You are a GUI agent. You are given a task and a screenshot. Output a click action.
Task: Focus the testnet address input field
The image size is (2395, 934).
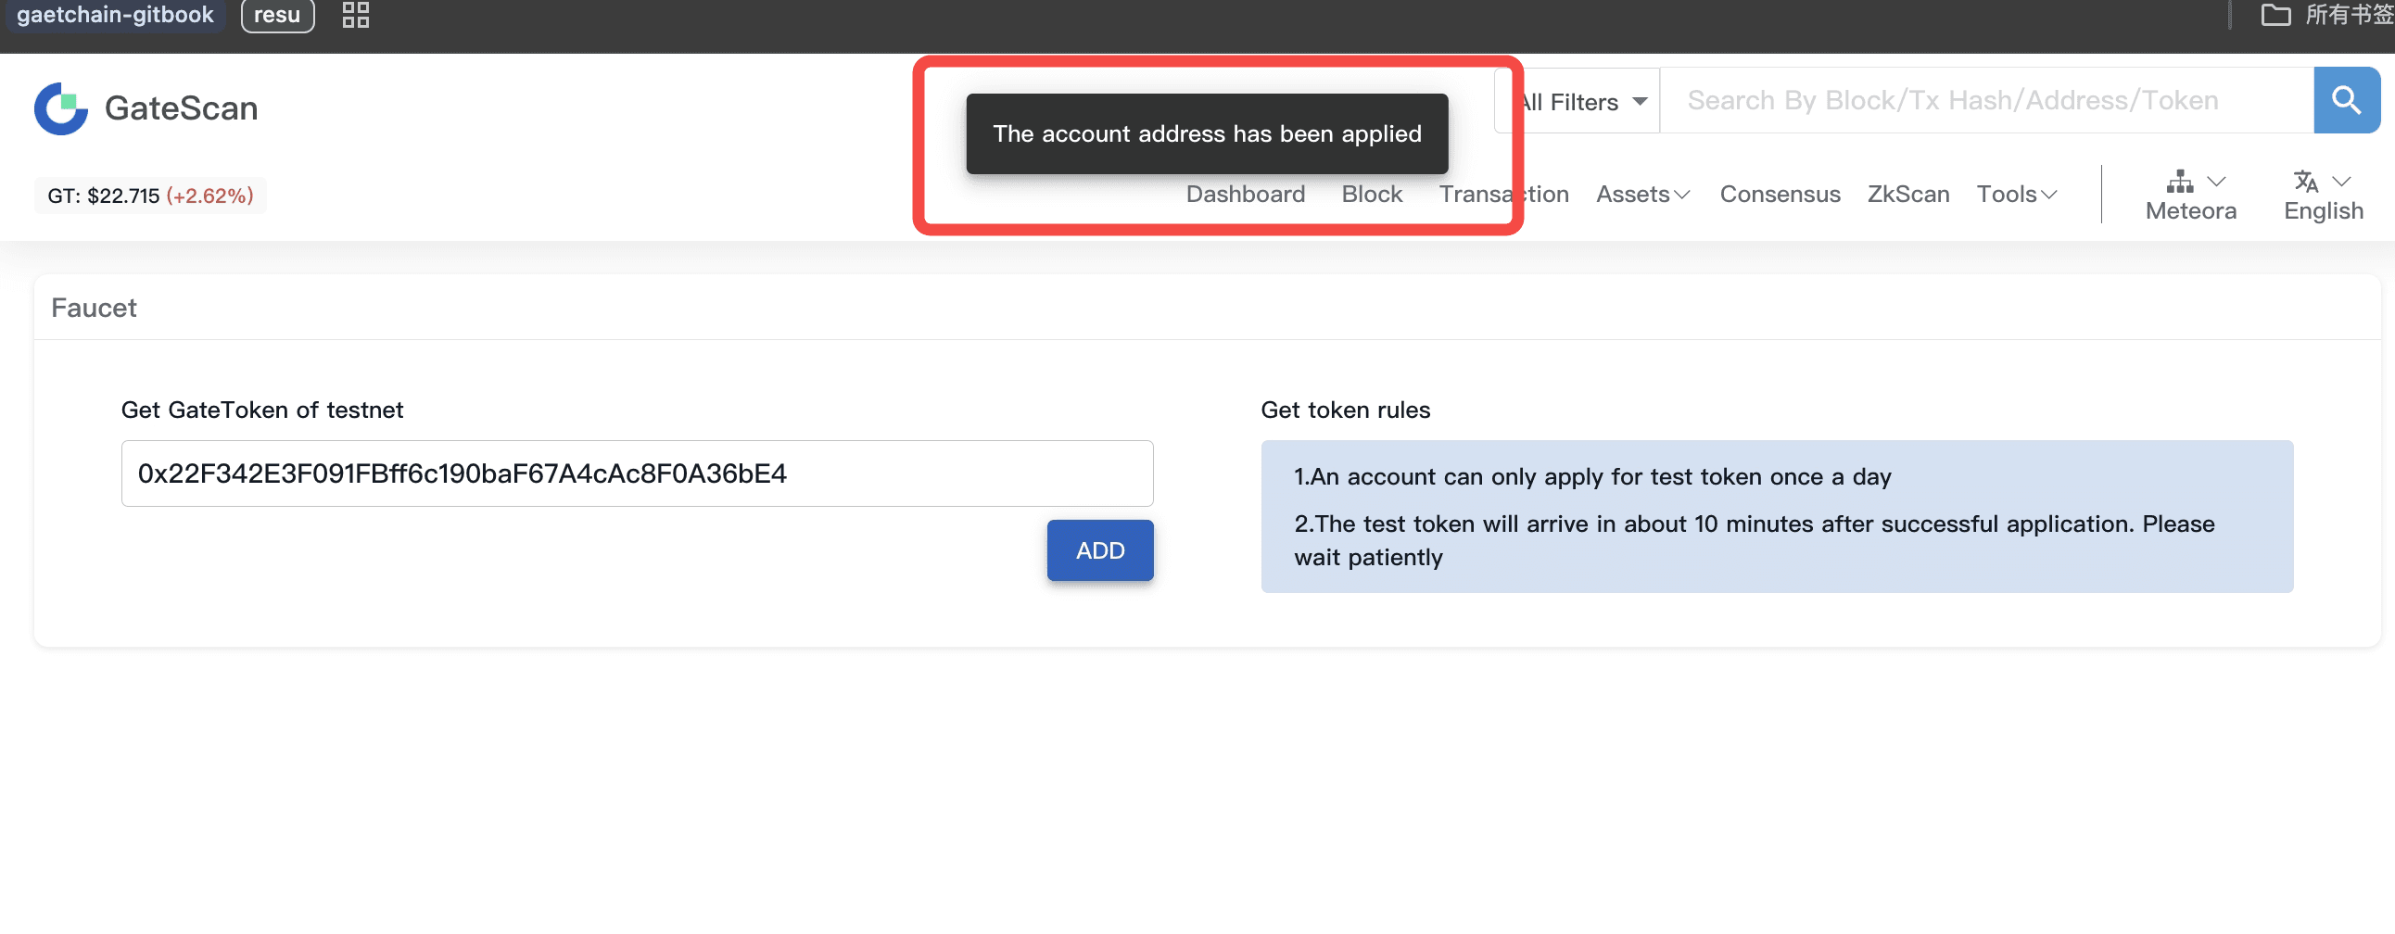[x=637, y=474]
